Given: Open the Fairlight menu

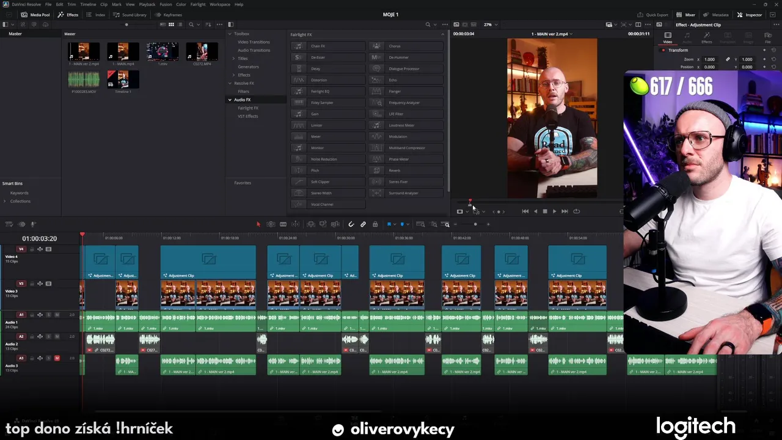Looking at the screenshot, I should [197, 4].
